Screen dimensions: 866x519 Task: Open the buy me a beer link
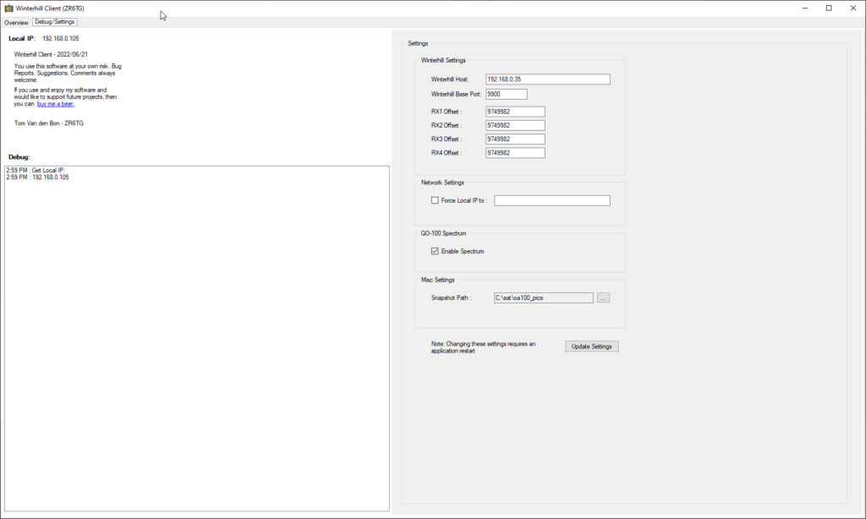click(56, 104)
